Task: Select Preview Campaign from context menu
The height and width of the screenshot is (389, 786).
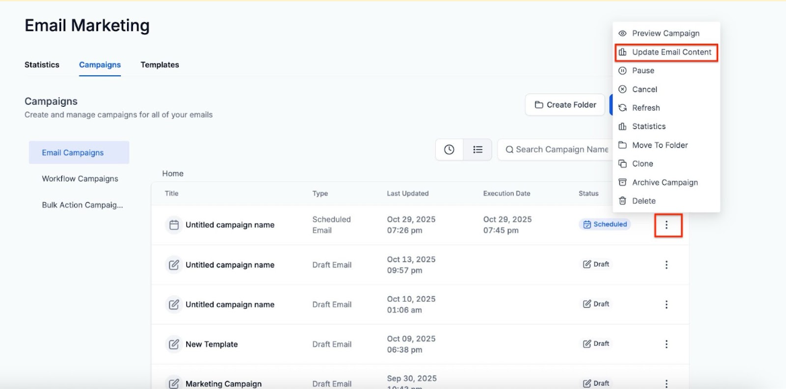Action: [x=665, y=34]
